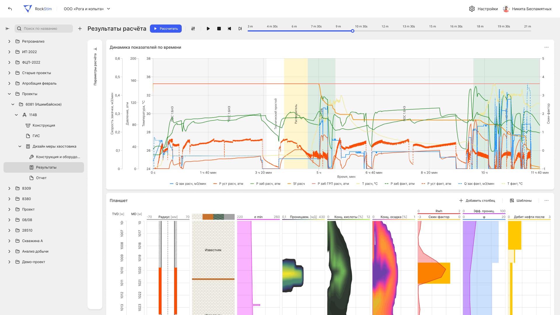Open the Отчет tree item

coord(41,178)
